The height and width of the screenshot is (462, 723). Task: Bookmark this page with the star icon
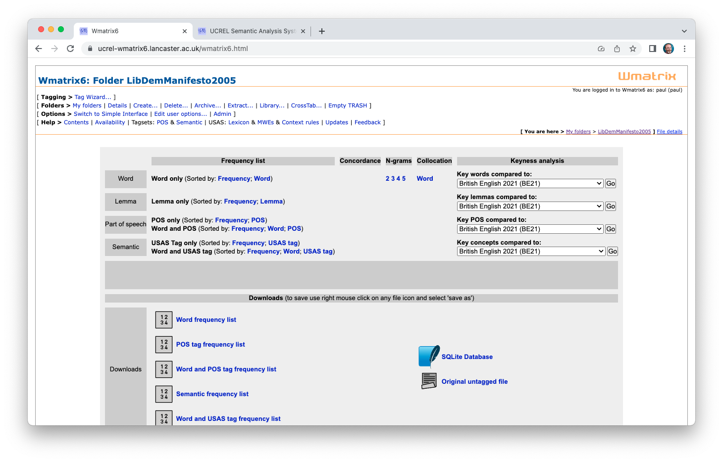633,49
